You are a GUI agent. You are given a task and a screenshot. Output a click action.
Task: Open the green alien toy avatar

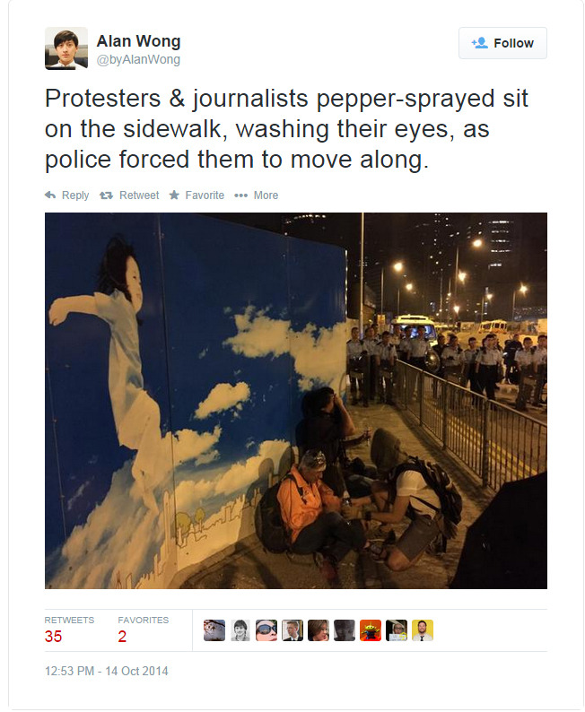(371, 630)
